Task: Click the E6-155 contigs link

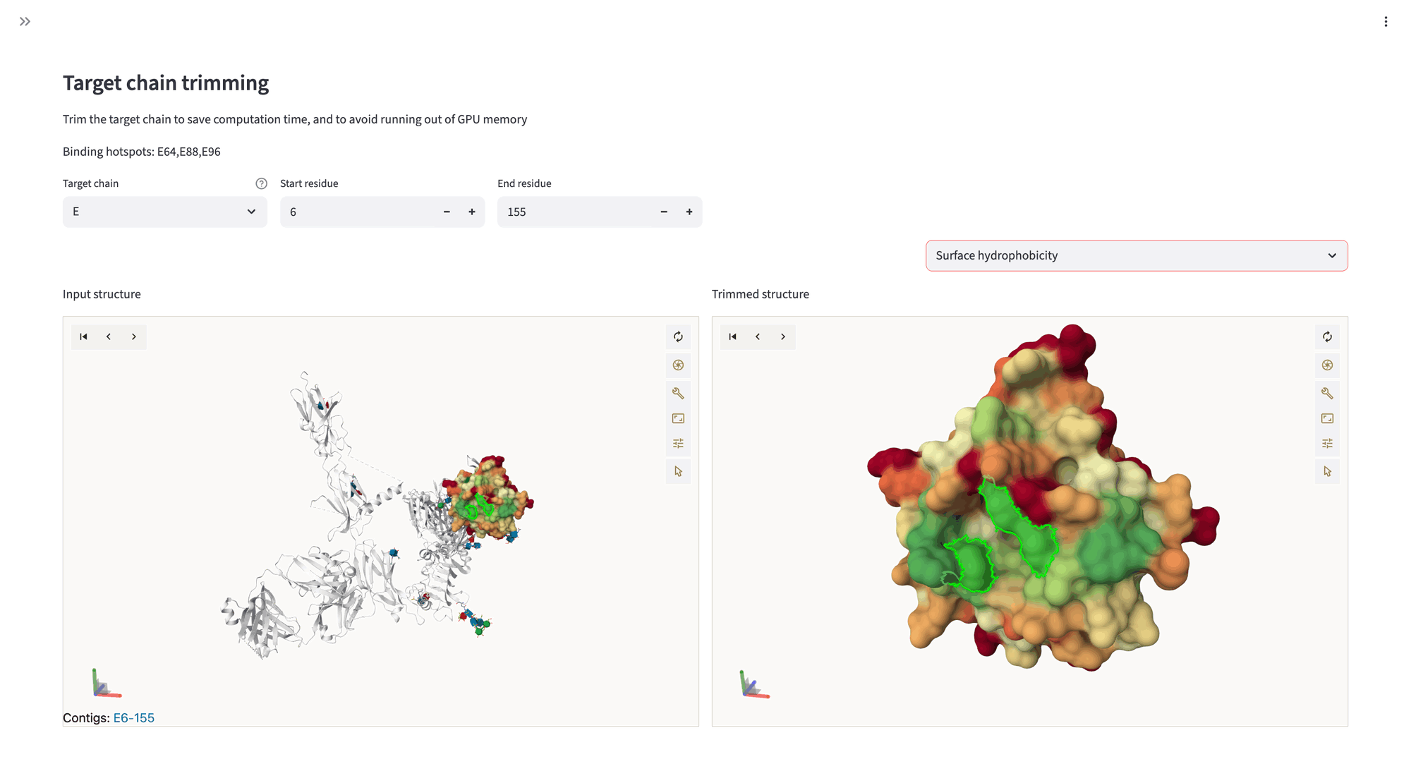Action: coord(133,718)
